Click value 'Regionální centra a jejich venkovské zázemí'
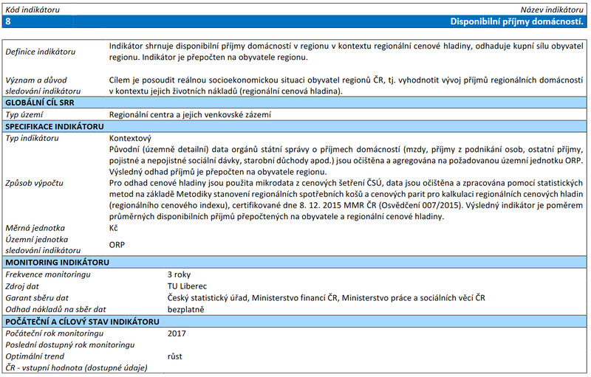591x377 pixels. pos(190,115)
